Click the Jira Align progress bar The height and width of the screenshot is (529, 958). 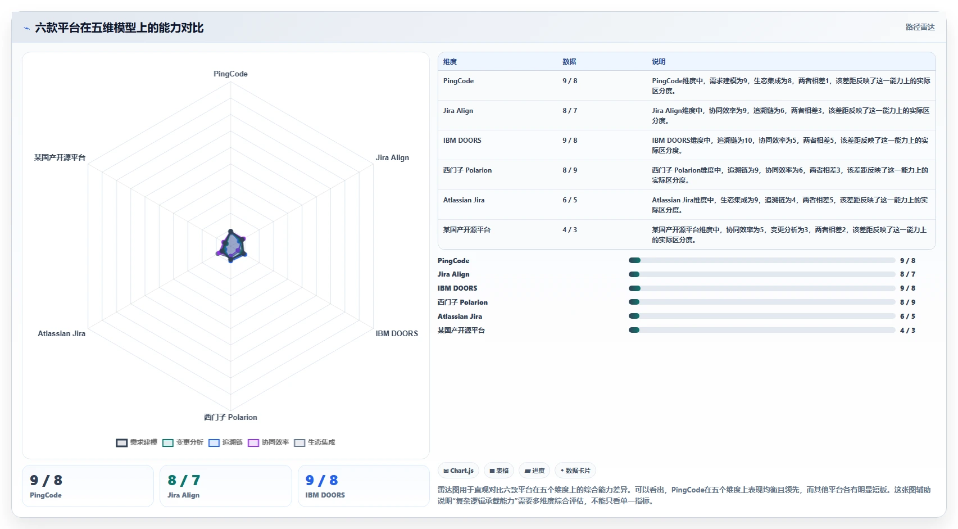tap(762, 274)
